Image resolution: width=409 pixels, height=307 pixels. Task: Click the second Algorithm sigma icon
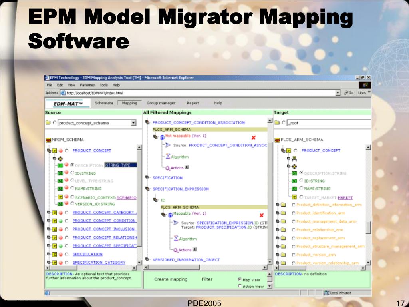[176, 238]
